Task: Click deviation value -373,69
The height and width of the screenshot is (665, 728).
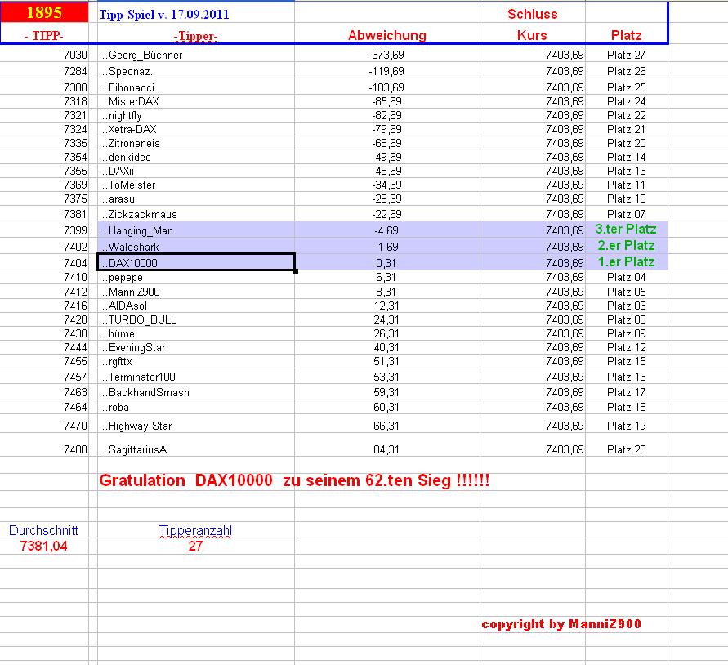Action: (386, 55)
